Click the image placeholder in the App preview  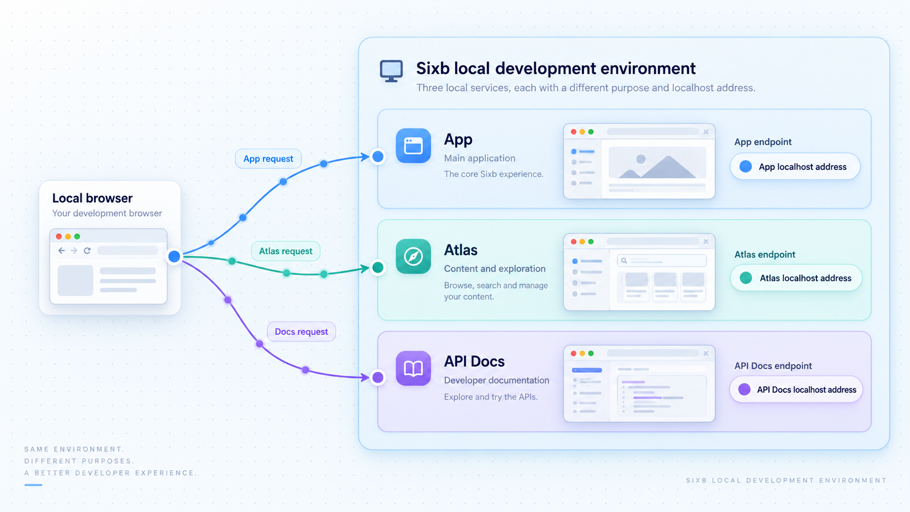(x=657, y=162)
